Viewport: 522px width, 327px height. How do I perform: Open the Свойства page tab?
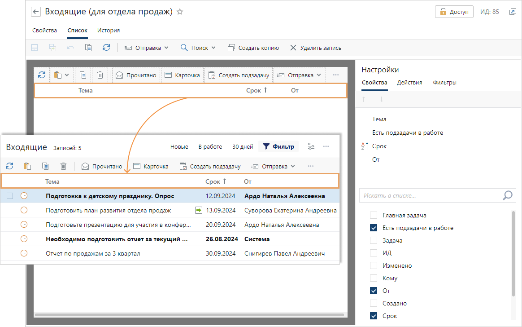44,31
